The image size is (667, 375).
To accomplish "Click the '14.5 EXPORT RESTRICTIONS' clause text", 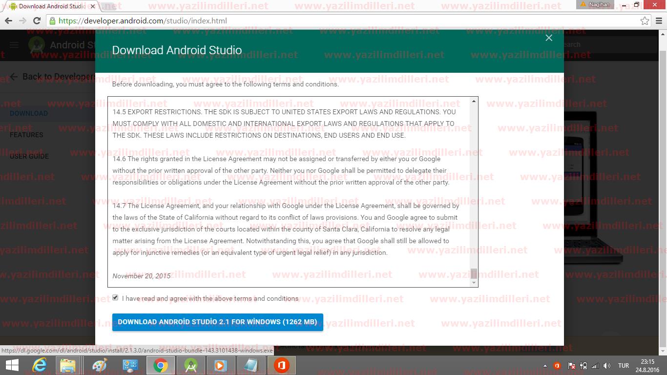I will click(x=284, y=124).
